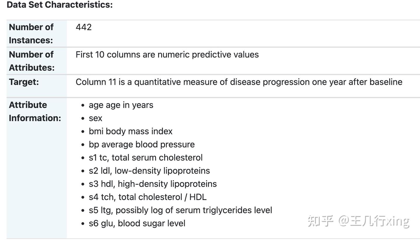
Task: Click "s6 glu, blood sugar level" item
Action: pyautogui.click(x=137, y=223)
